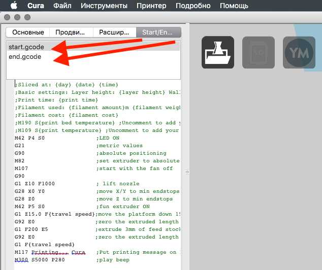322x270 pixels.
Task: Click the 'M42 P4 S0' LED ON line
Action: 67,138
